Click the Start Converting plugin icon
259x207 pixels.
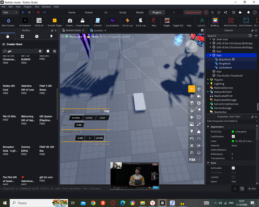[x=8, y=22]
